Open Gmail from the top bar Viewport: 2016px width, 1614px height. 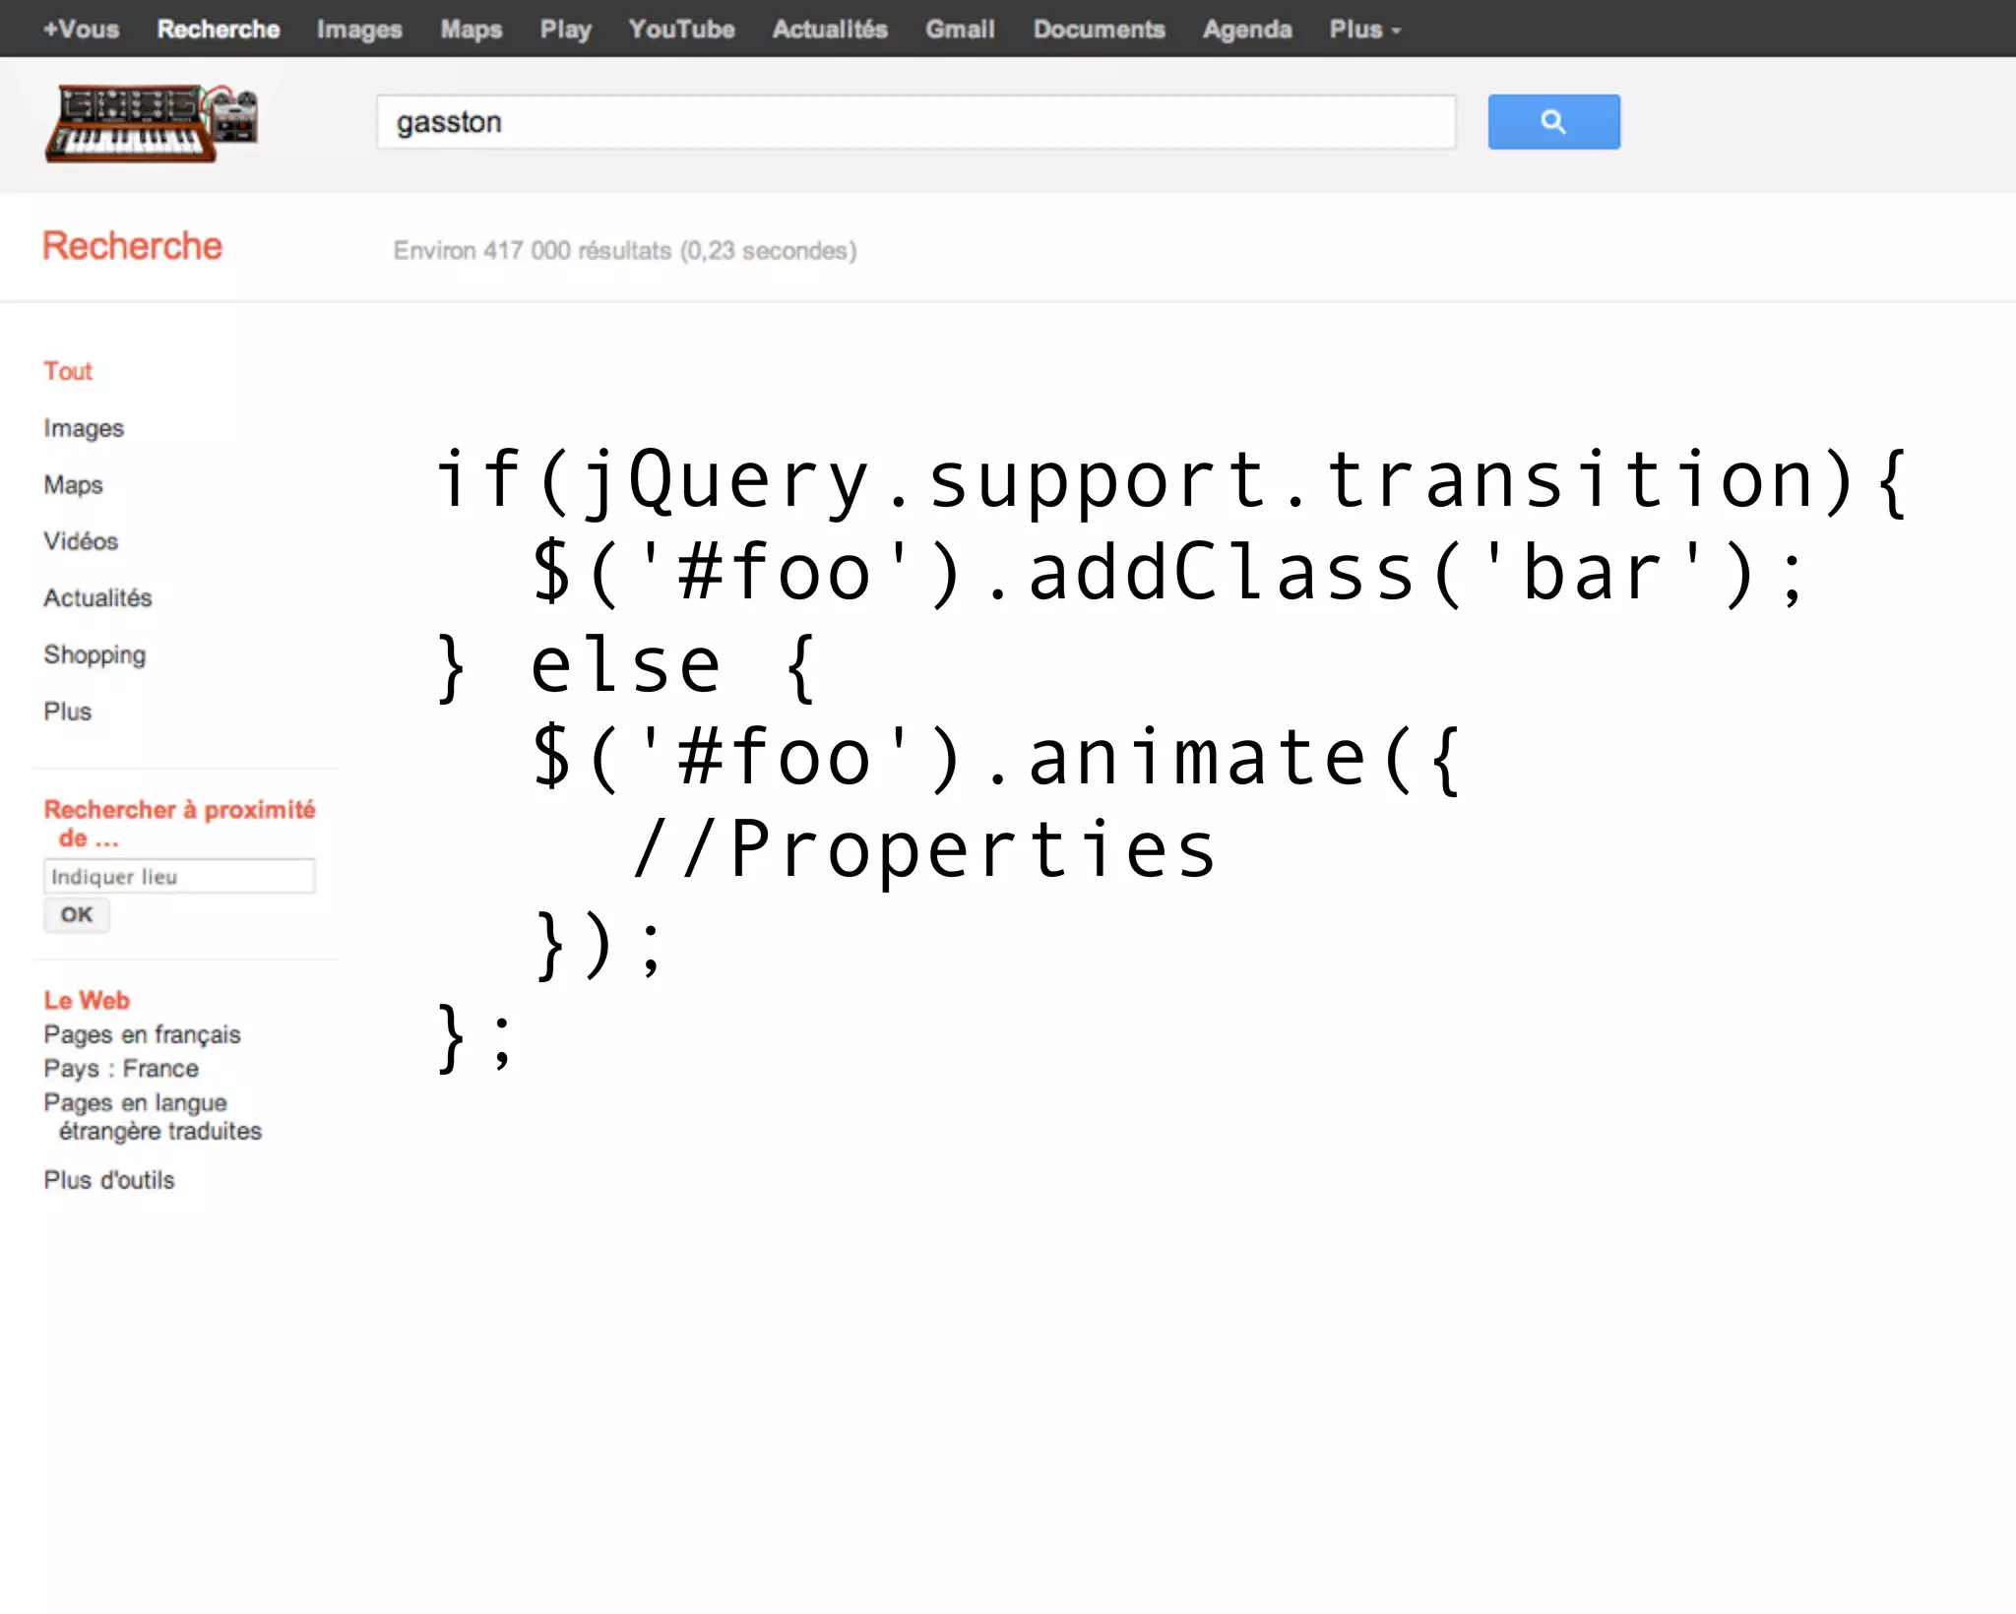click(960, 30)
